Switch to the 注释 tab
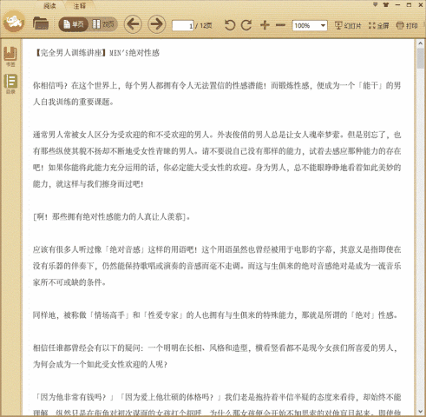The image size is (426, 417). pos(80,5)
